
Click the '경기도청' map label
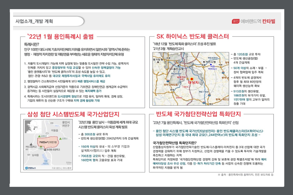point(158,60)
